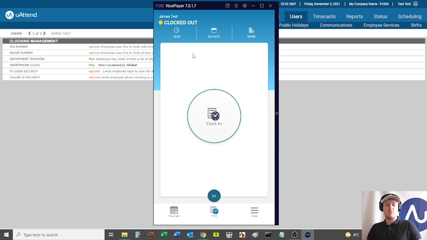Click the USERS breadcrumb link

click(16, 33)
